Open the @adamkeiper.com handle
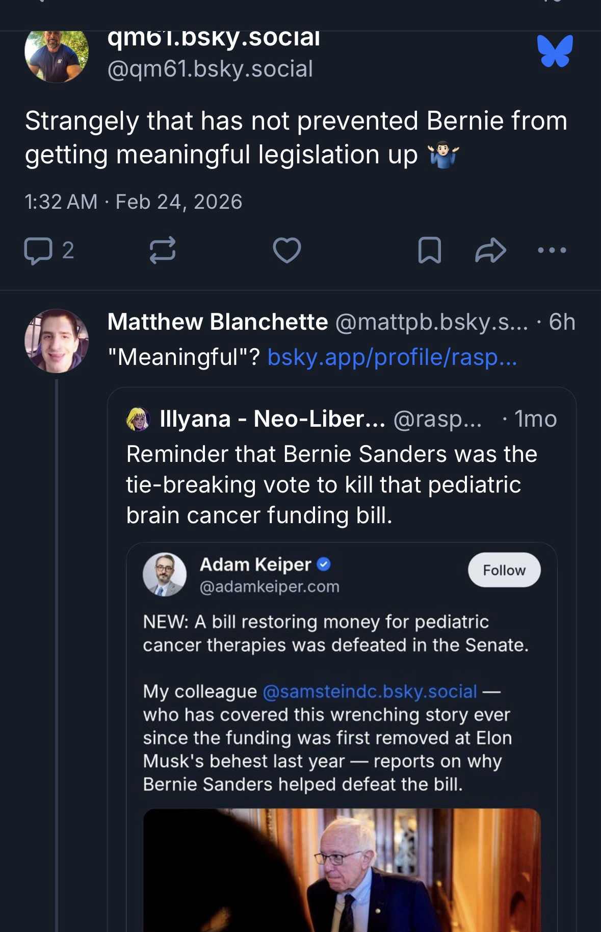The height and width of the screenshot is (932, 601). pyautogui.click(x=269, y=587)
